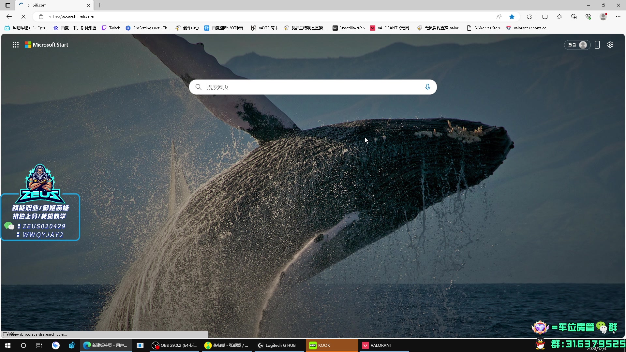Image resolution: width=626 pixels, height=352 pixels.
Task: Open the ProSettings.net bookmark
Action: pos(148,28)
